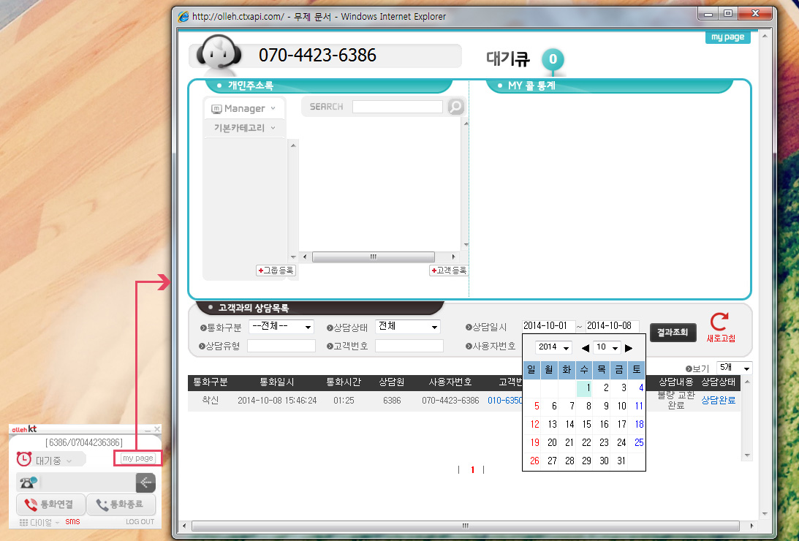Click the previous month arrow in calendar
The image size is (799, 541).
pyautogui.click(x=585, y=348)
